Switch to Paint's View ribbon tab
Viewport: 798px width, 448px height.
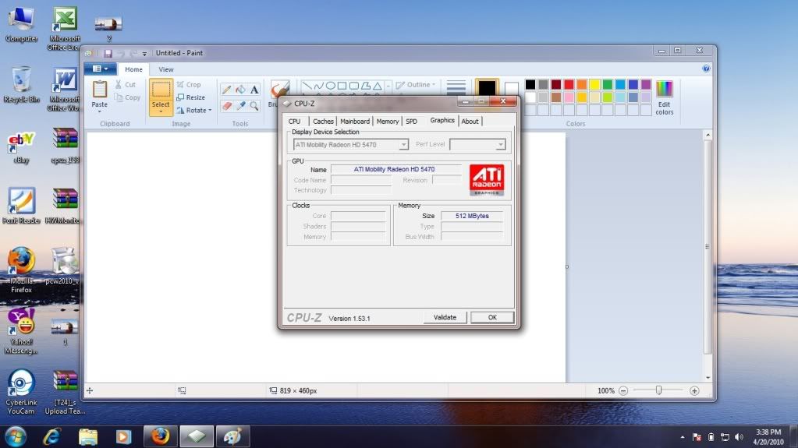click(166, 69)
